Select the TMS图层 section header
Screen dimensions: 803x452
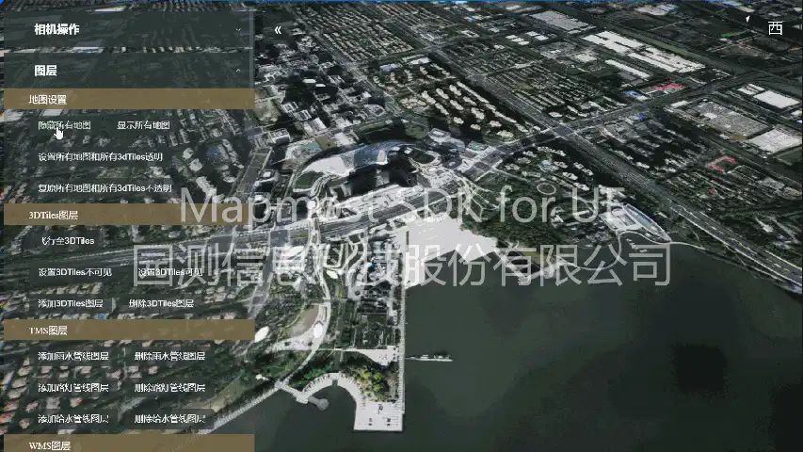[129, 331]
